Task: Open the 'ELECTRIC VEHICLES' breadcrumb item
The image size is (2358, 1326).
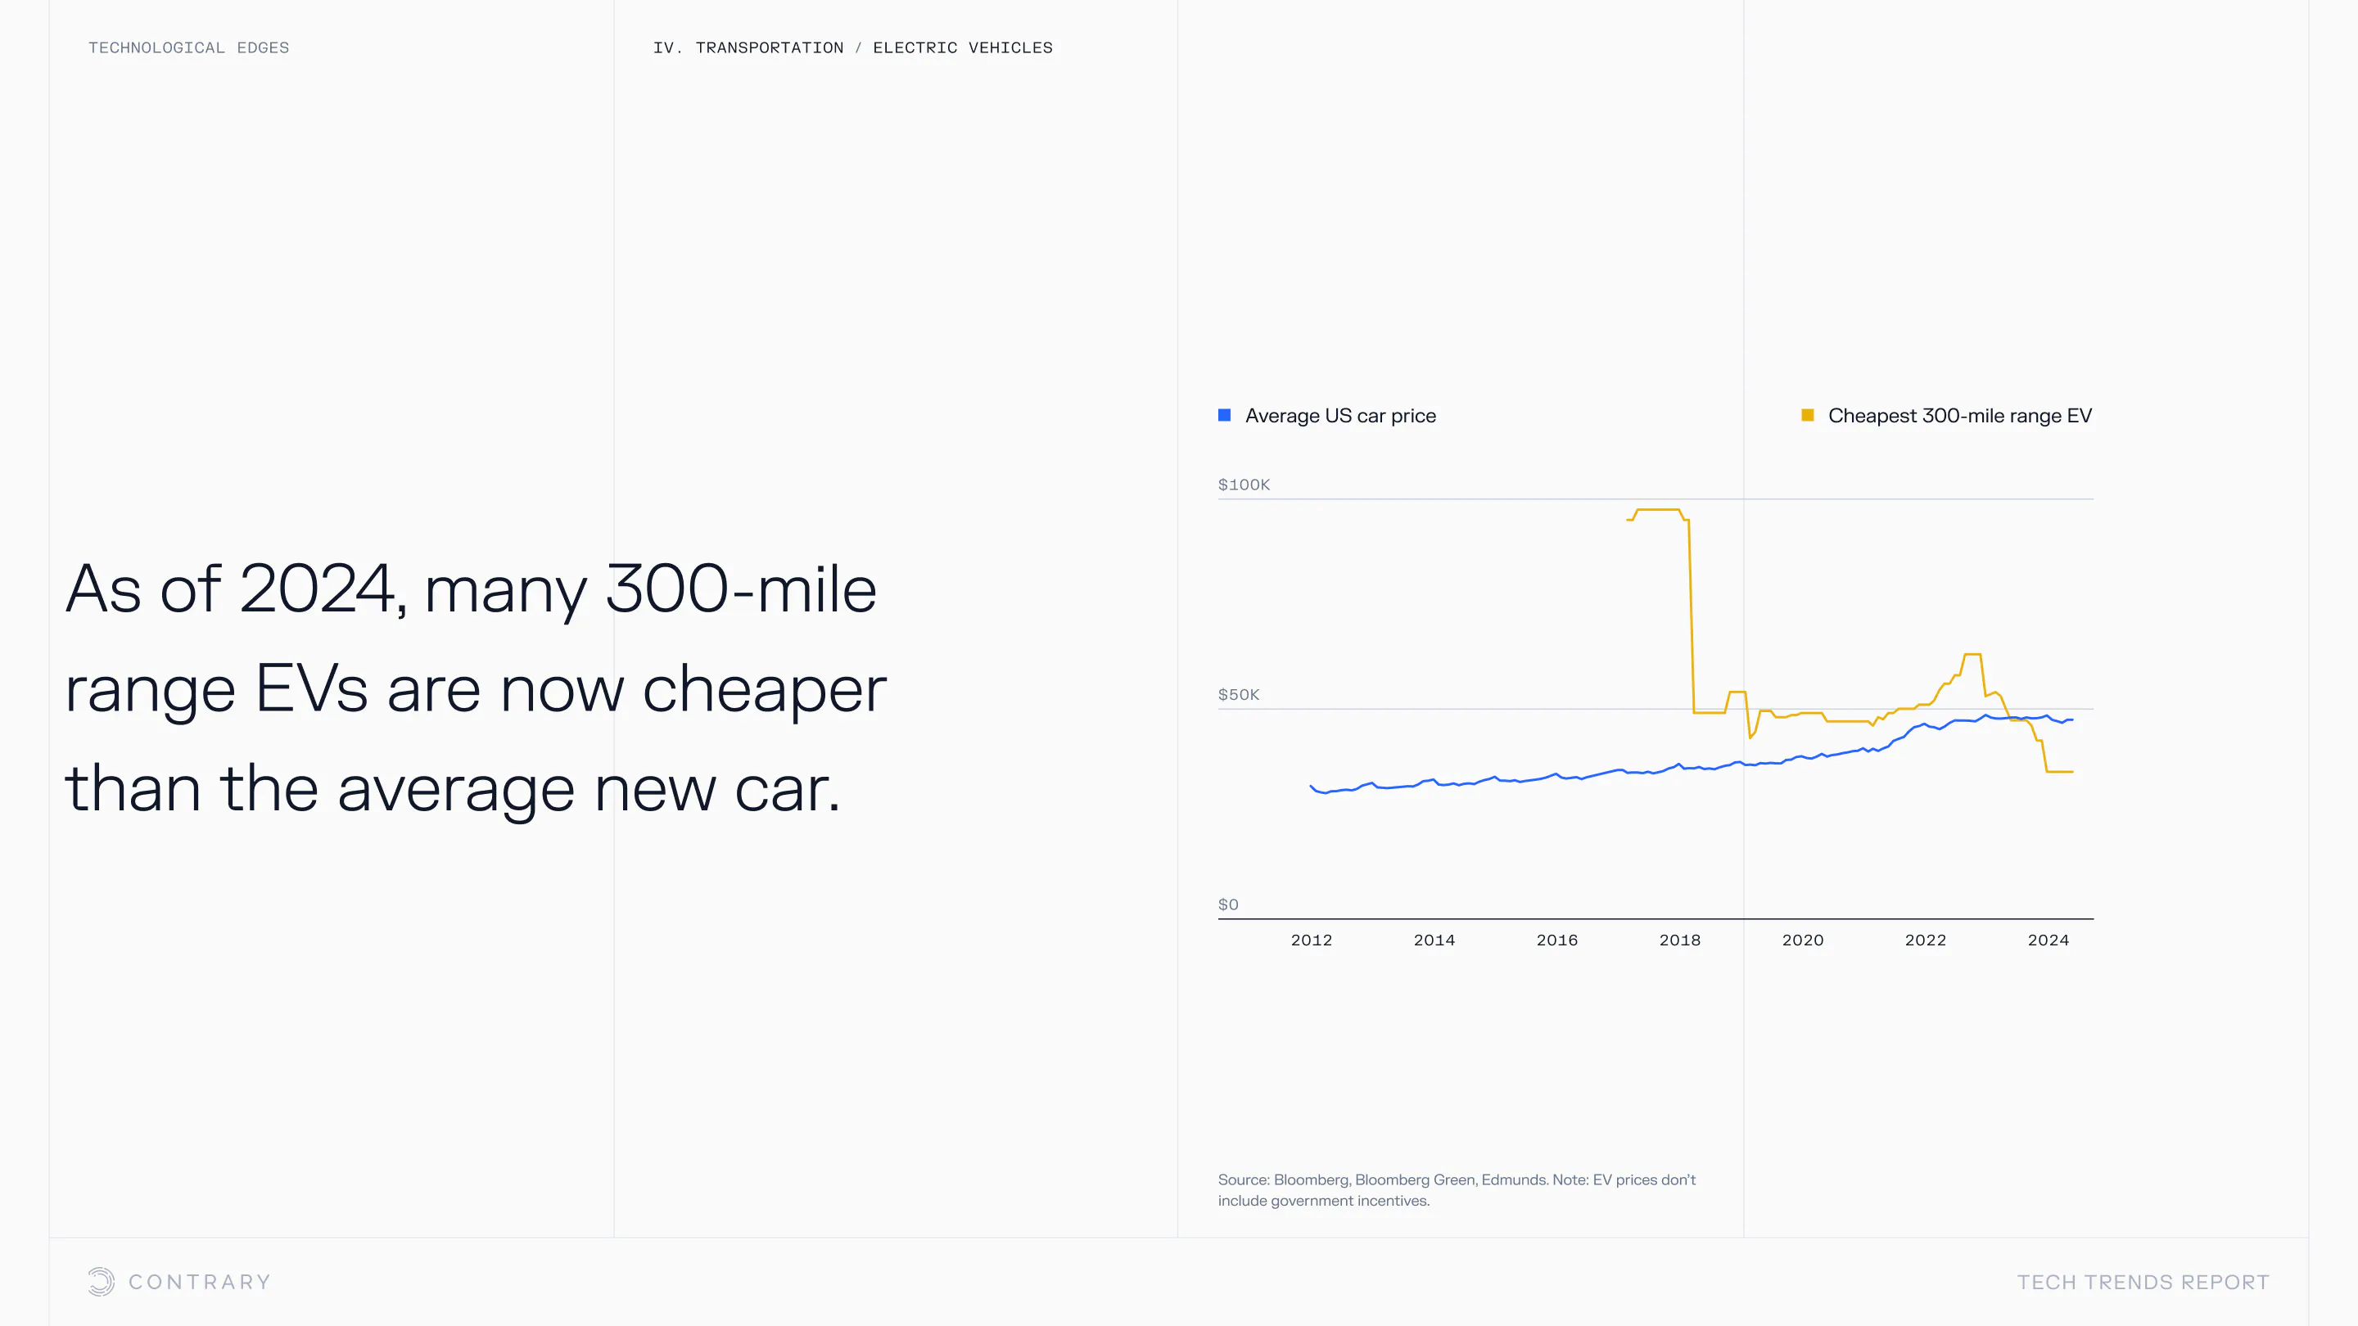Action: pyautogui.click(x=962, y=47)
